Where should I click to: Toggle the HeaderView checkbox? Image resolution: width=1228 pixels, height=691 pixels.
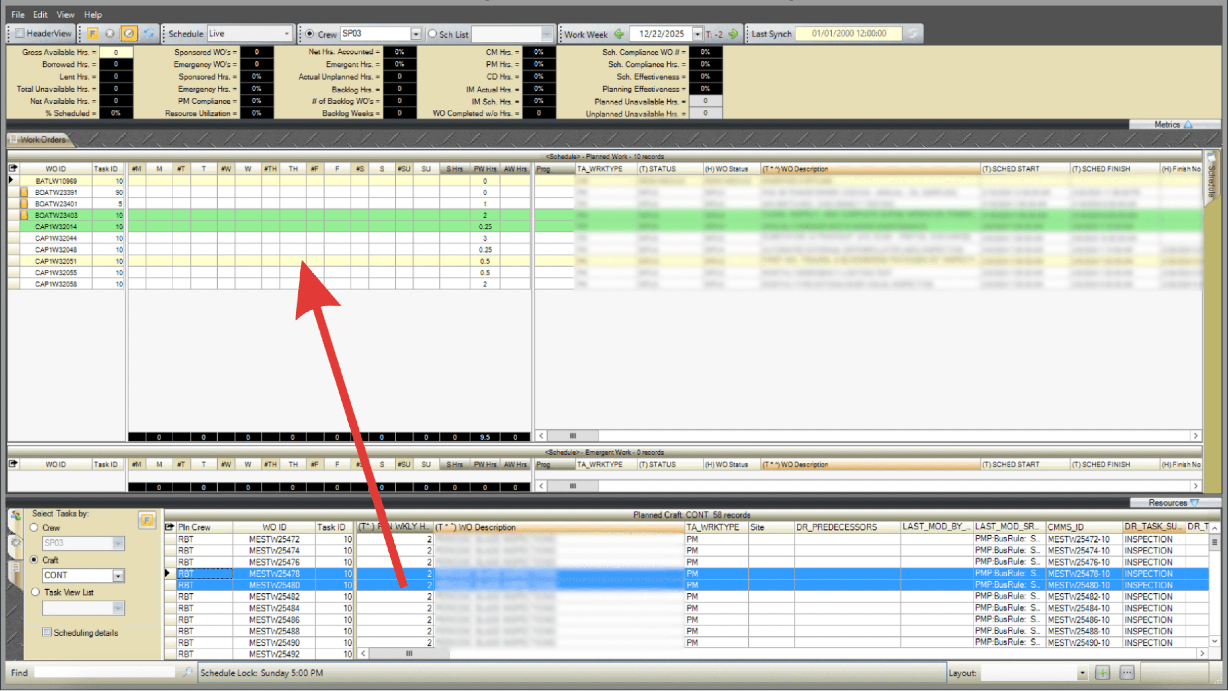tap(20, 34)
